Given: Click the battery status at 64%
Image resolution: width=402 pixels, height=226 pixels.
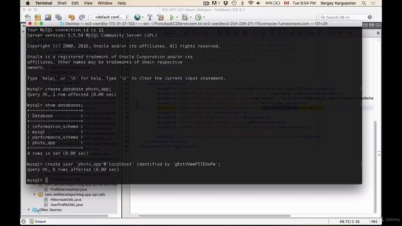Looking at the screenshot, I should pyautogui.click(x=273, y=3).
